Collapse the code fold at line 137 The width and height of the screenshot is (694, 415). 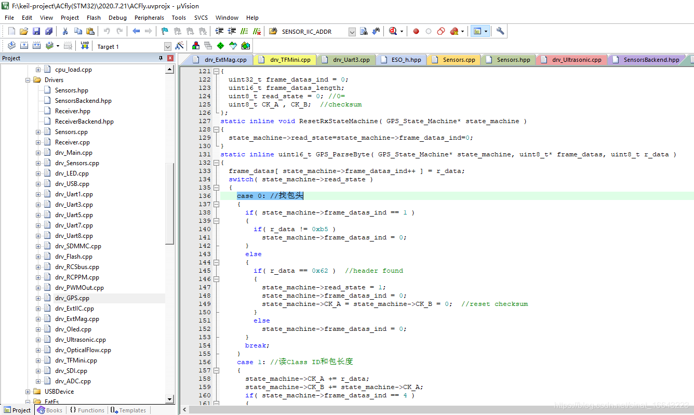[216, 204]
